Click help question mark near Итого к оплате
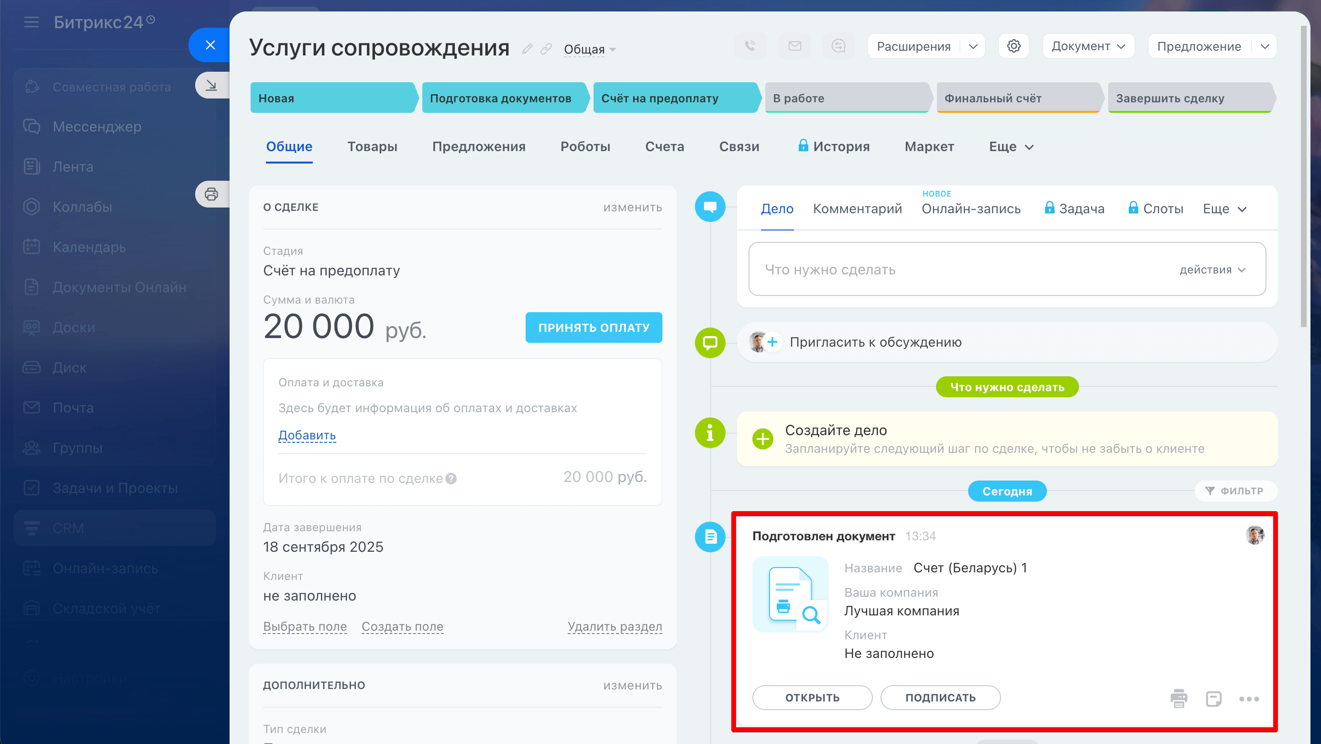This screenshot has height=744, width=1321. (x=451, y=479)
